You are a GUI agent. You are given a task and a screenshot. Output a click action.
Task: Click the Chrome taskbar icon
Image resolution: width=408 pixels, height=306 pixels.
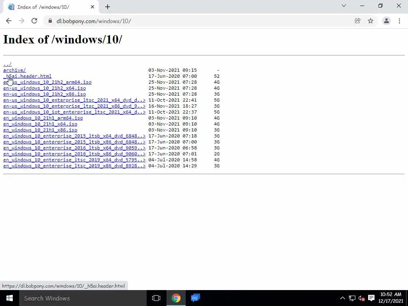176,298
